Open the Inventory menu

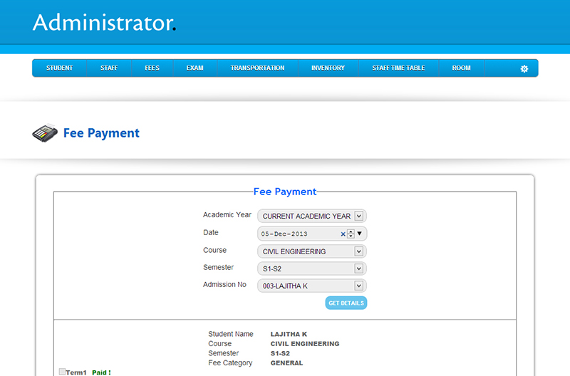click(x=328, y=68)
